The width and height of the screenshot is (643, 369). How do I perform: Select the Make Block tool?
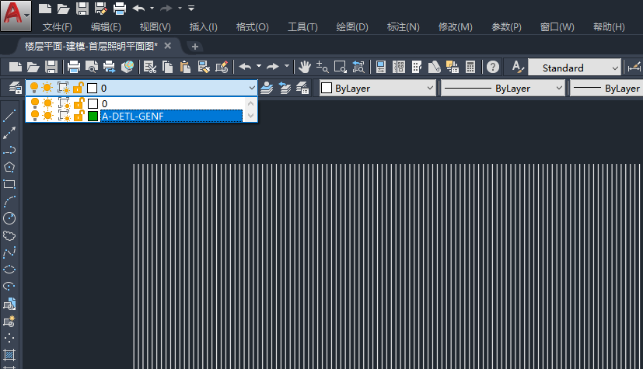click(x=9, y=321)
